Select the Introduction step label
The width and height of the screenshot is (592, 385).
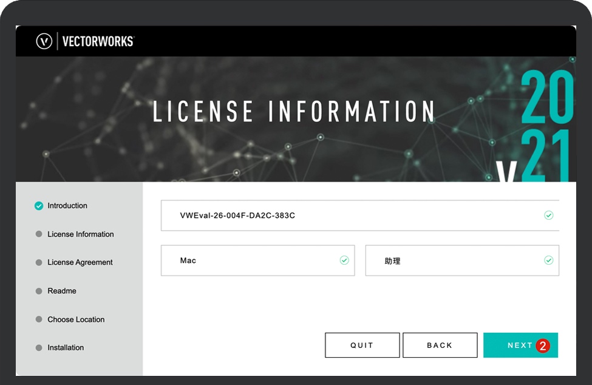pos(67,206)
